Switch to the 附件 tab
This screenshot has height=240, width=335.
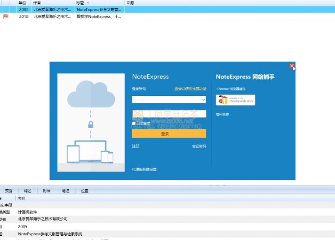(x=47, y=191)
